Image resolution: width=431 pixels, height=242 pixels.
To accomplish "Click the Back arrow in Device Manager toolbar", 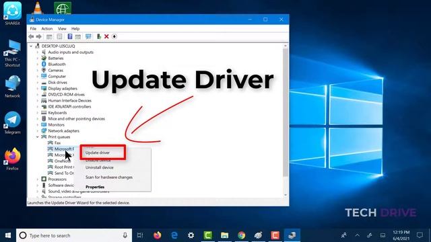I will [x=31, y=36].
